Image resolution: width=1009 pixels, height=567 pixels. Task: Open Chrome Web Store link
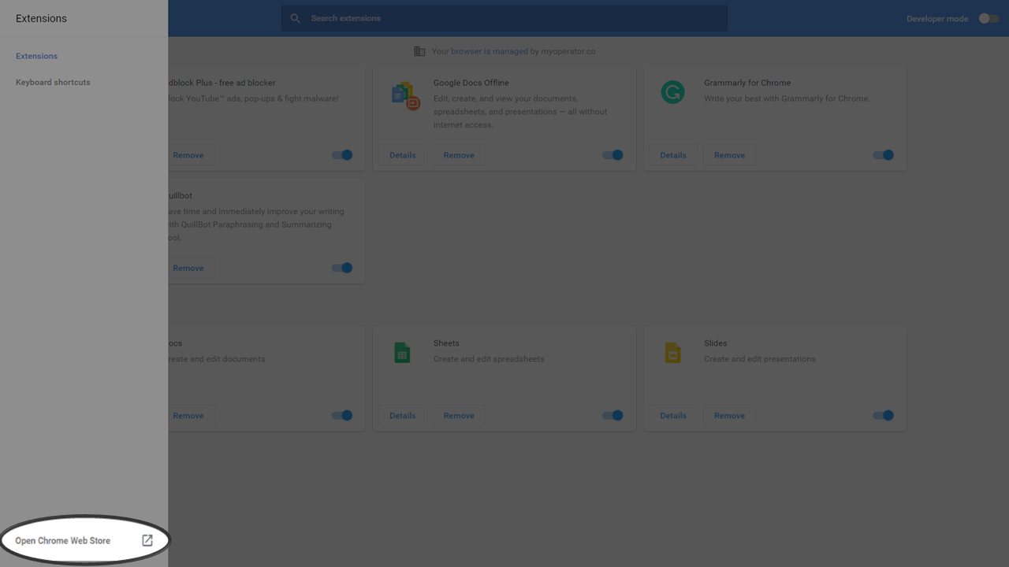tap(63, 541)
